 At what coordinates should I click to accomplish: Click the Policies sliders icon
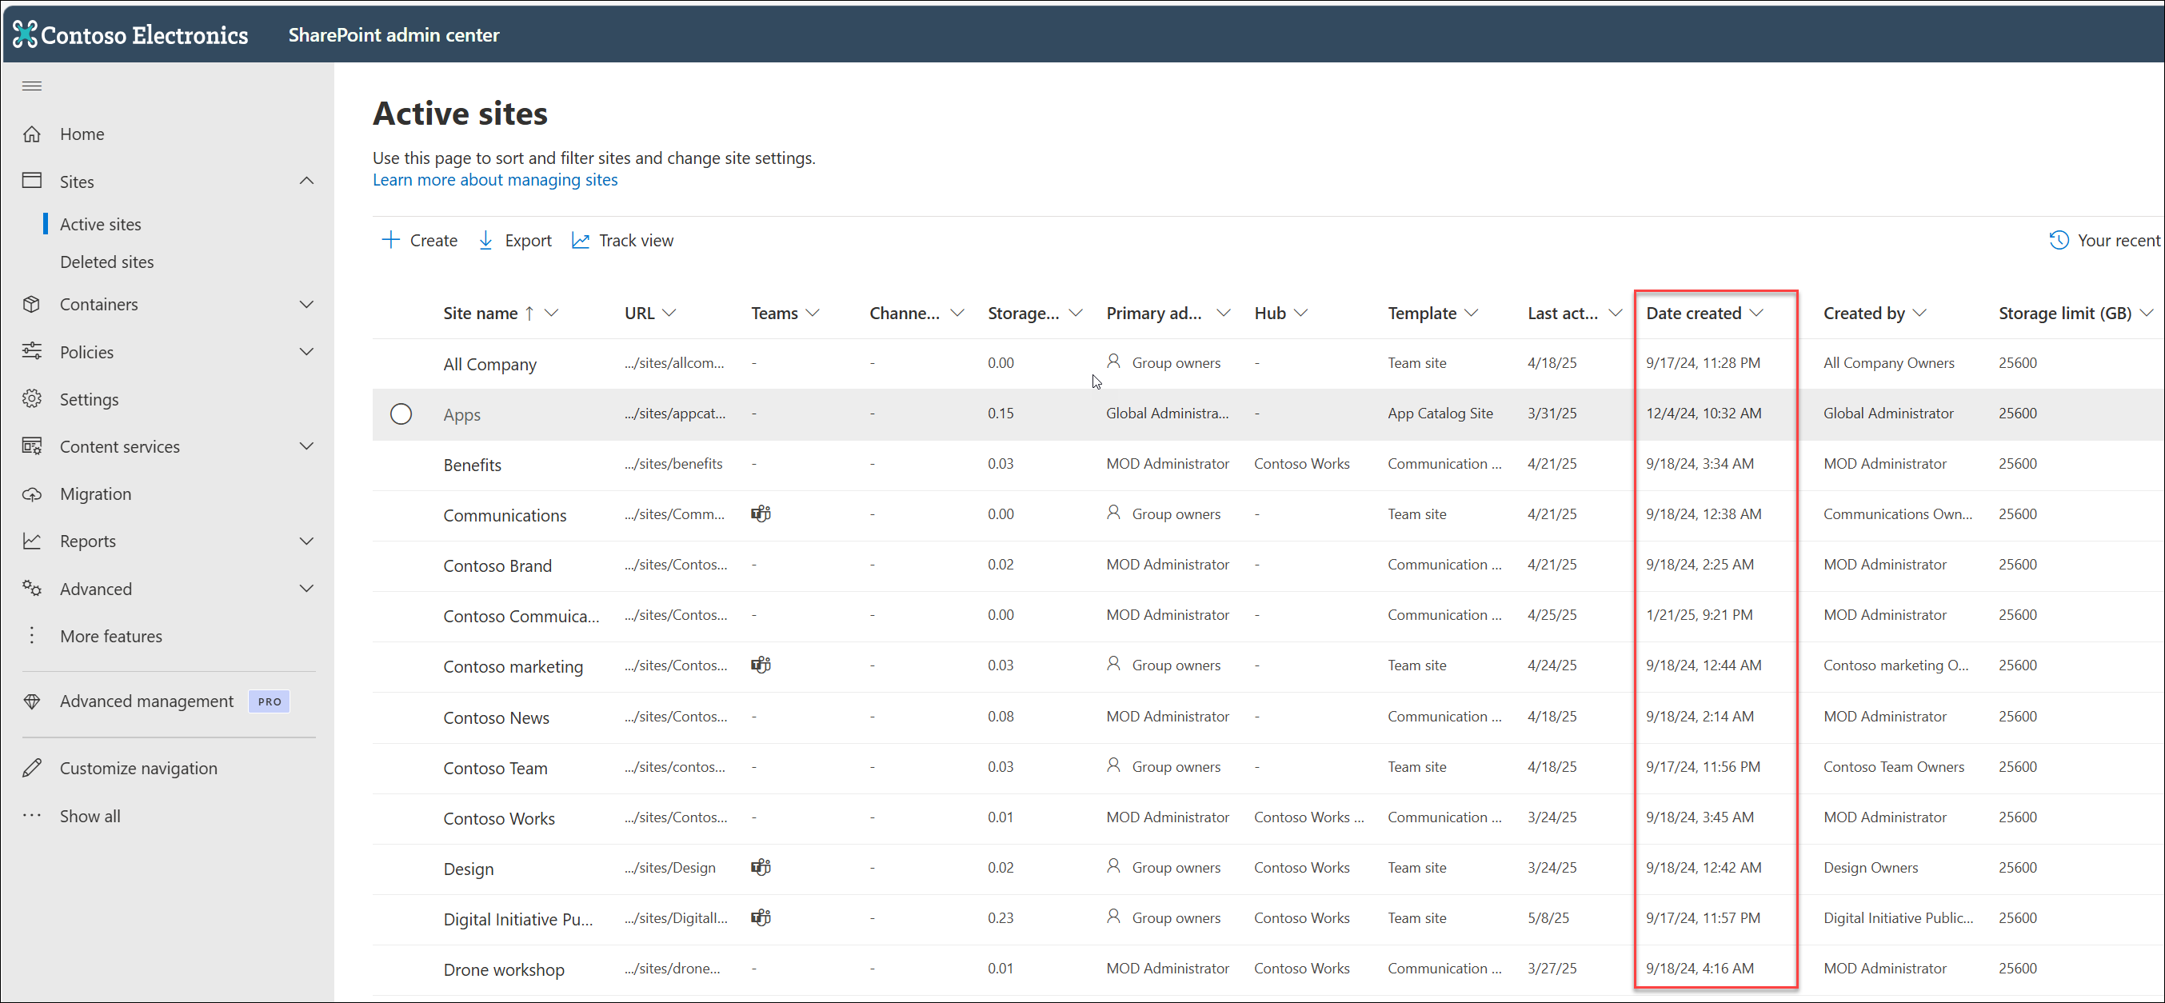click(32, 351)
